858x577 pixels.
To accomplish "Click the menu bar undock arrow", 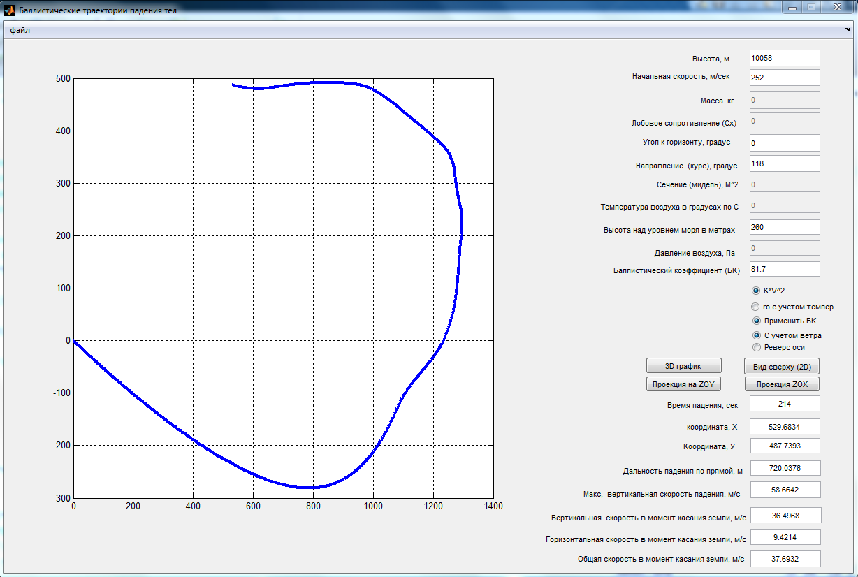I will coord(848,31).
